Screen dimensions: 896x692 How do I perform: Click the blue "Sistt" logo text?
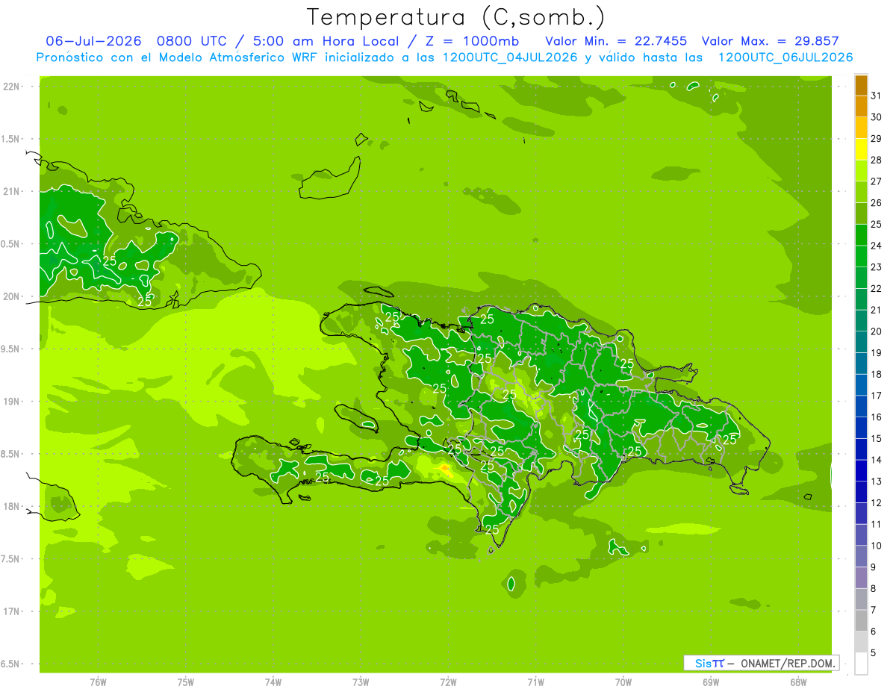coord(709,663)
